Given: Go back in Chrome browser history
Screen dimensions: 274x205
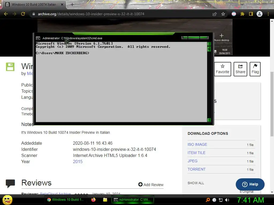Looking at the screenshot, I should pos(6,14).
